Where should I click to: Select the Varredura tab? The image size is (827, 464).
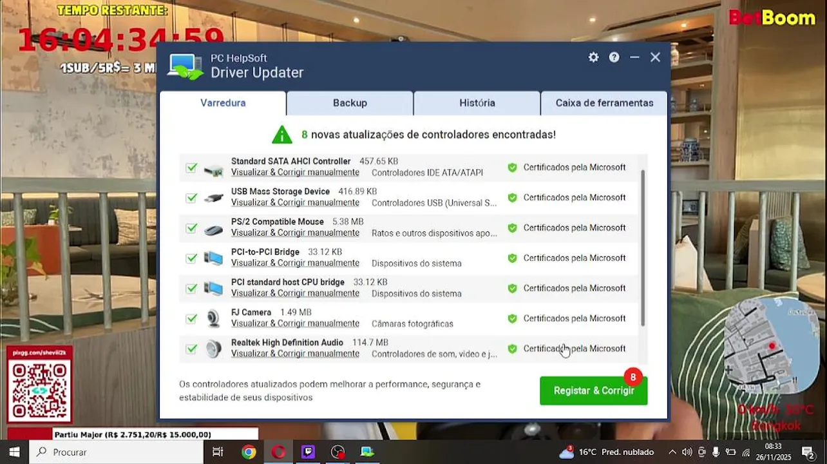tap(223, 103)
